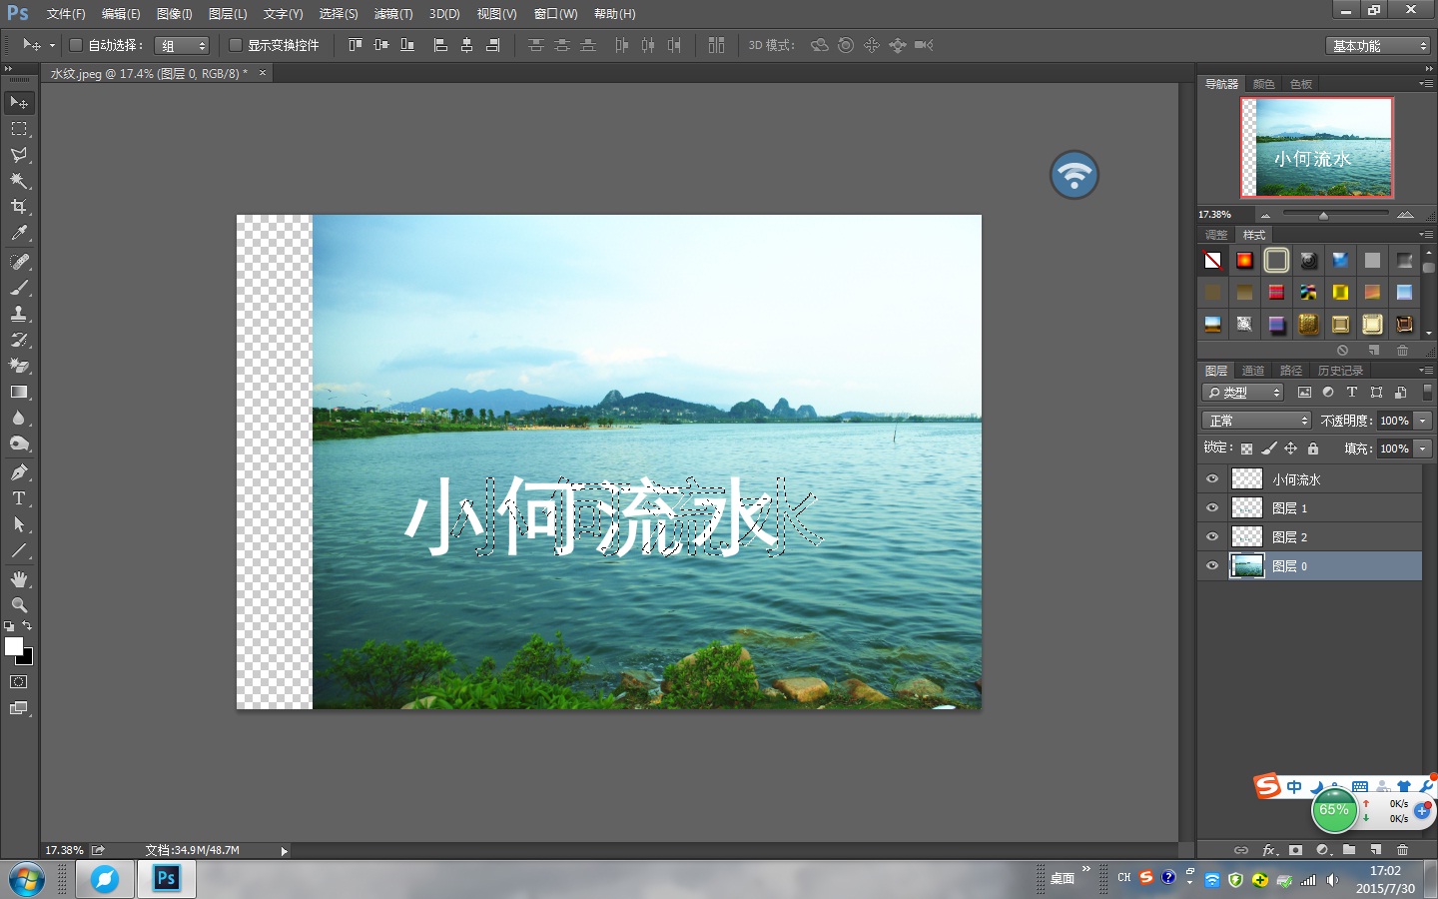Select the Healing Brush tool

[19, 262]
